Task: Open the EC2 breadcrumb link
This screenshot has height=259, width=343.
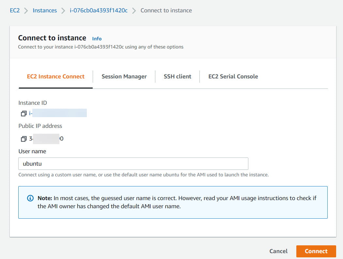Action: pyautogui.click(x=15, y=10)
